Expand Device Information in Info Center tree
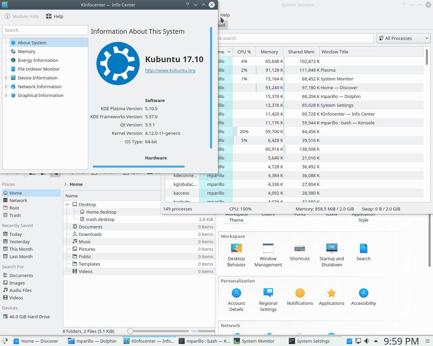Screen dimensions: 433x346 (x=6, y=78)
